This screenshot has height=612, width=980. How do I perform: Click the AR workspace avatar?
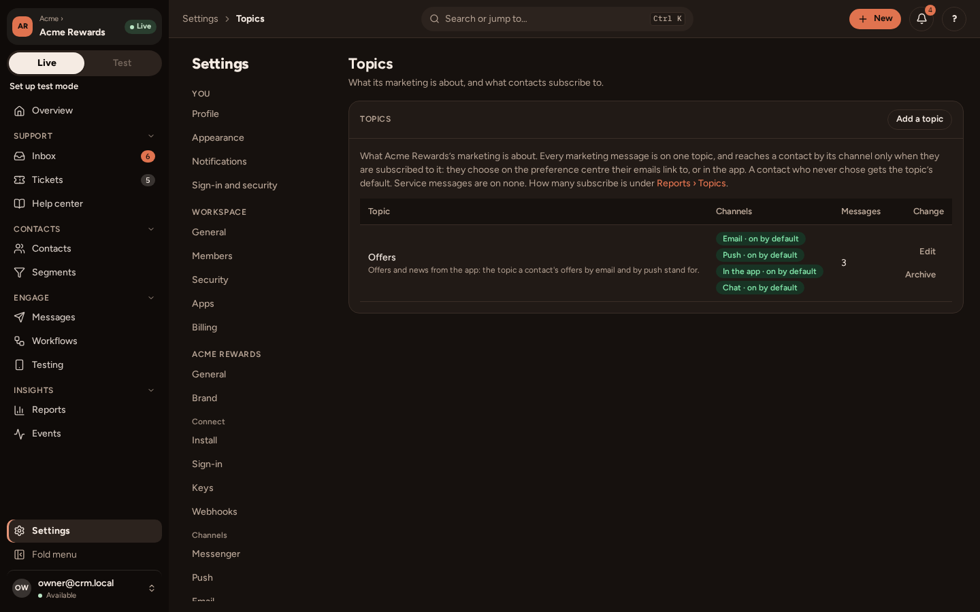22,27
